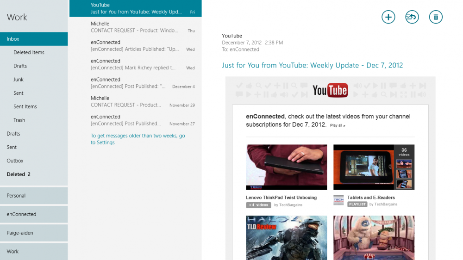This screenshot has width=463, height=260.
Task: Click the PLAYLIST badge
Action: tap(357, 204)
